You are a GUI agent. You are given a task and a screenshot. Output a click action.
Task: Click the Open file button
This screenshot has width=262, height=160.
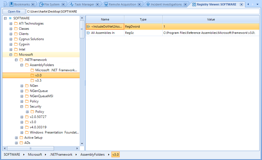point(14,11)
